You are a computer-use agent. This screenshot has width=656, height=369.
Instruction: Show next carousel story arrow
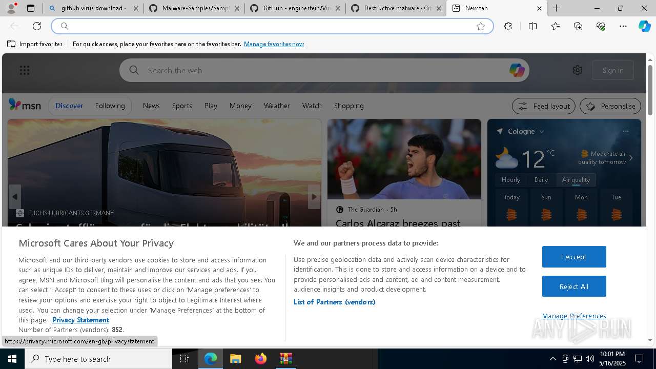[314, 197]
